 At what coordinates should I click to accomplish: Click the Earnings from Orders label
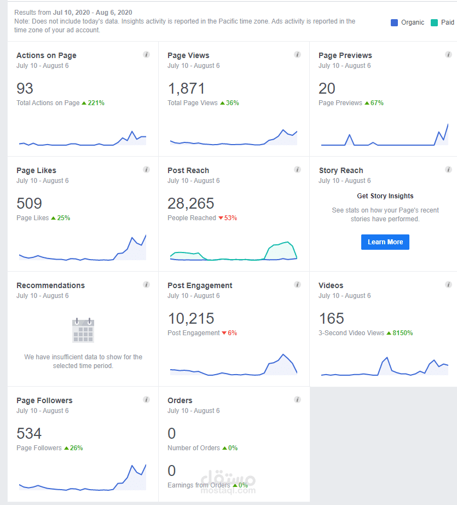click(199, 485)
